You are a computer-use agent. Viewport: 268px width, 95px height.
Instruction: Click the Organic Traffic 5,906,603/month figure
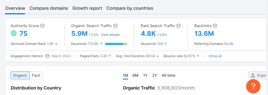tap(176, 88)
